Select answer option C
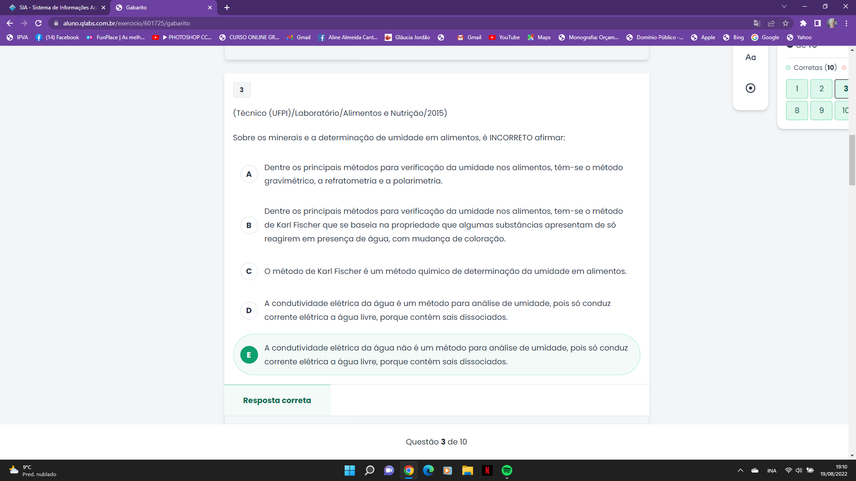 click(x=249, y=271)
